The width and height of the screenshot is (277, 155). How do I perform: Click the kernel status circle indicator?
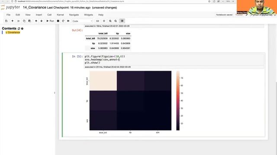point(275,15)
